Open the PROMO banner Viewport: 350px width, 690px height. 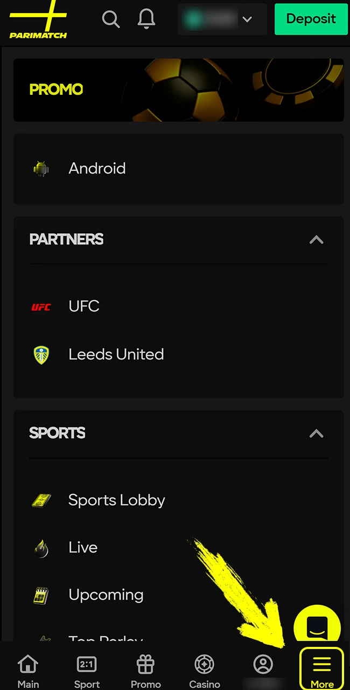tap(179, 89)
